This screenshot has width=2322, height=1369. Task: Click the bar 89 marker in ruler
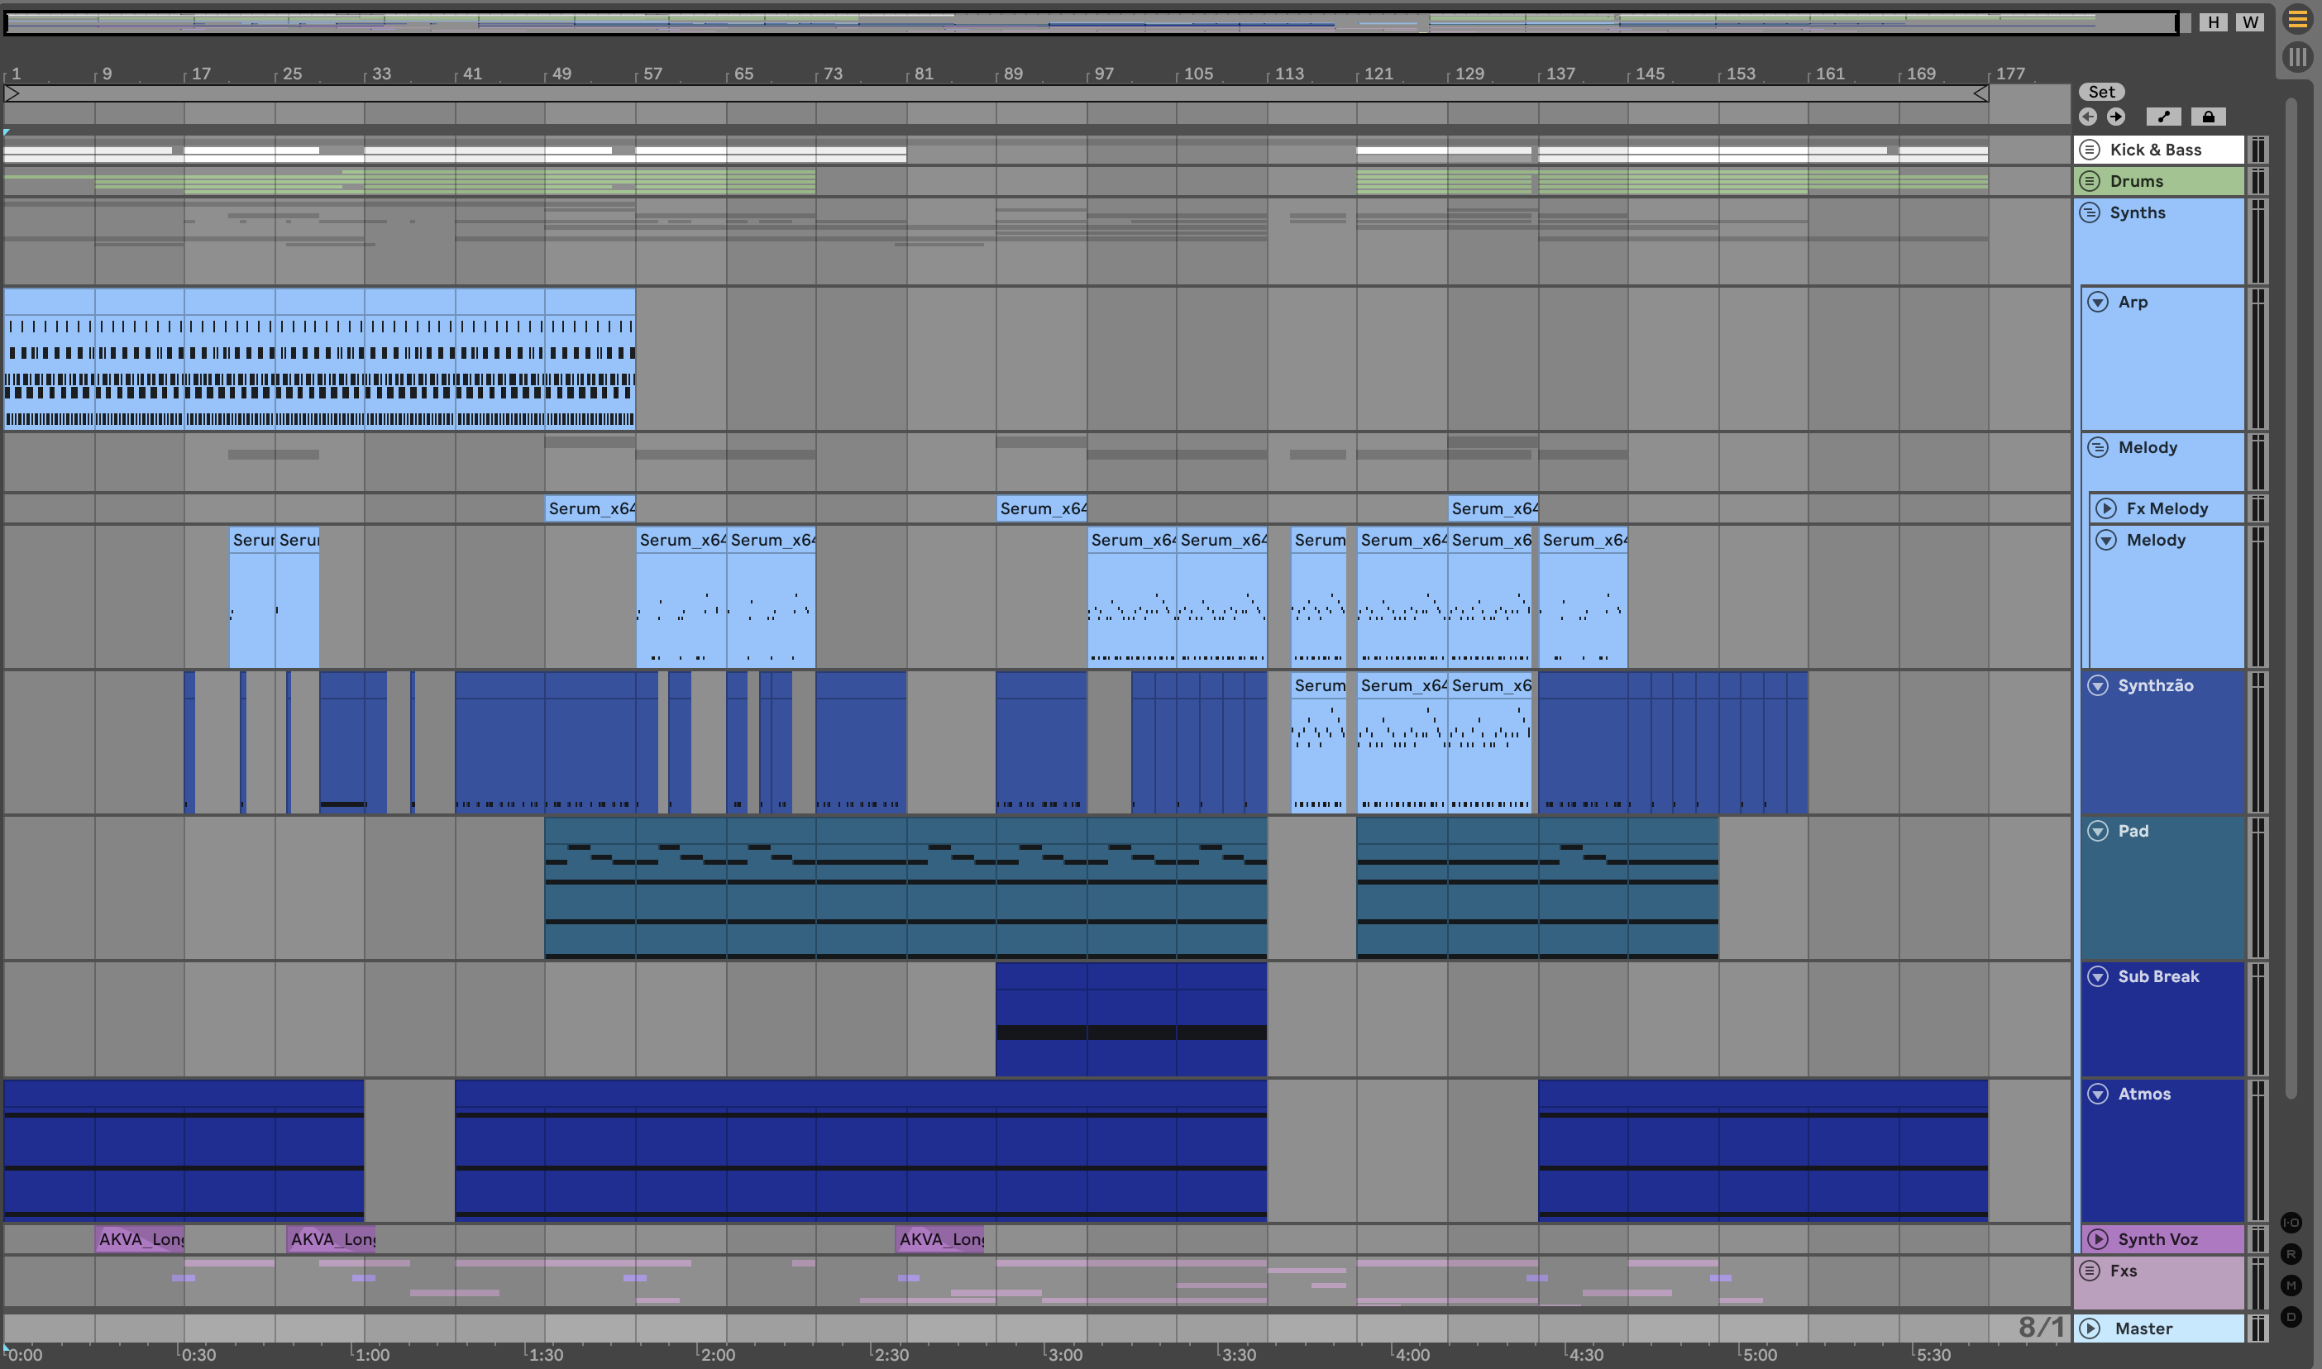coord(1012,74)
